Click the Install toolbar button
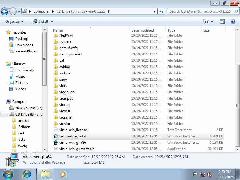Image resolution: width=240 pixels, height=180 pixels. point(40,22)
